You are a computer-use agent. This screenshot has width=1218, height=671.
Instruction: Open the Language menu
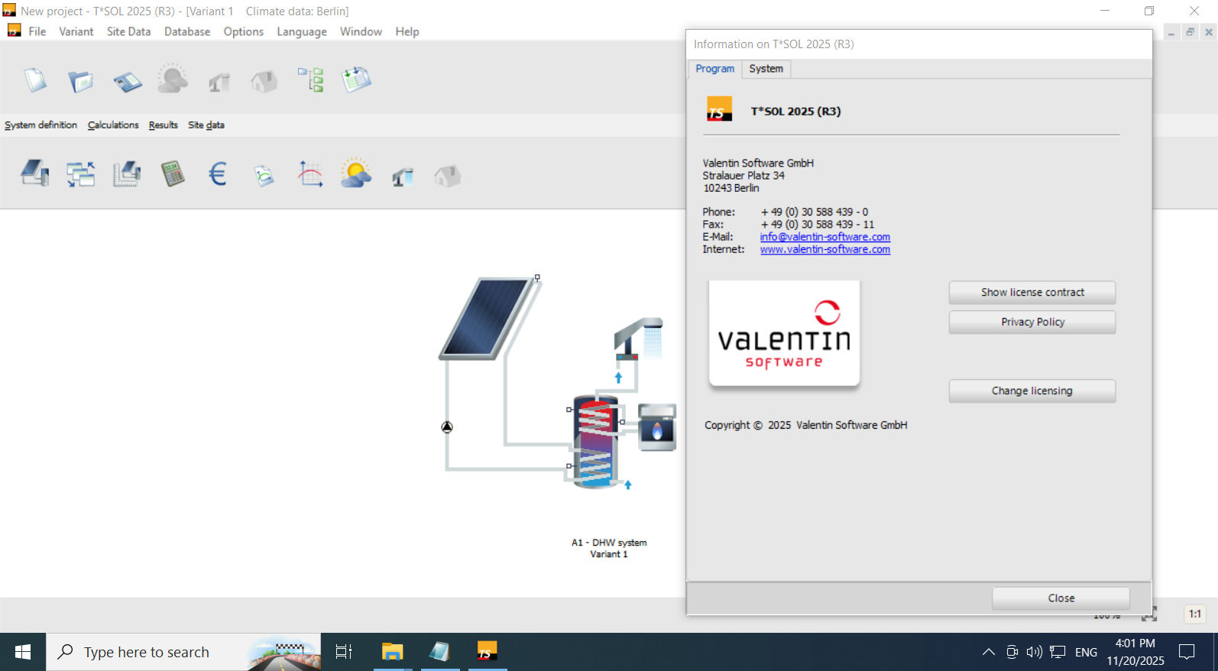click(301, 31)
